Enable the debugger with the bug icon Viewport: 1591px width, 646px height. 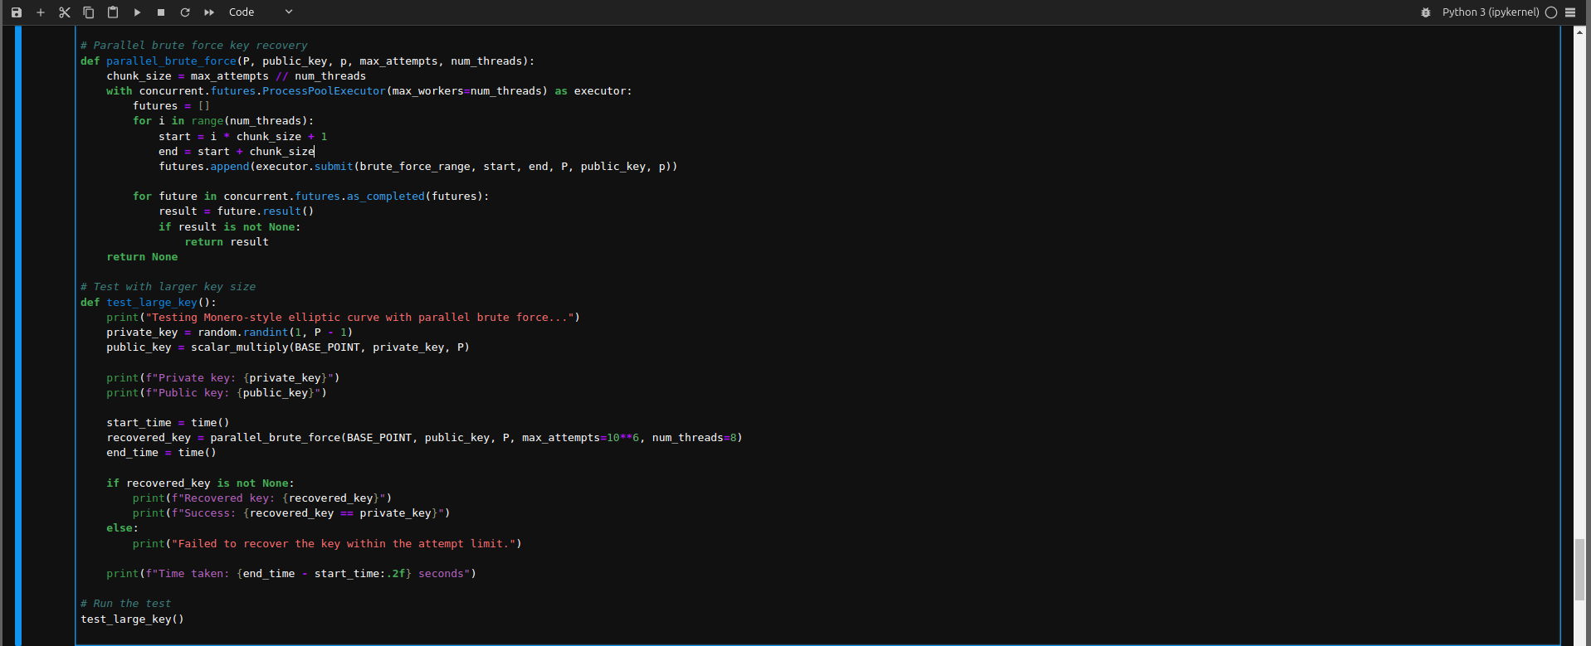click(x=1426, y=12)
